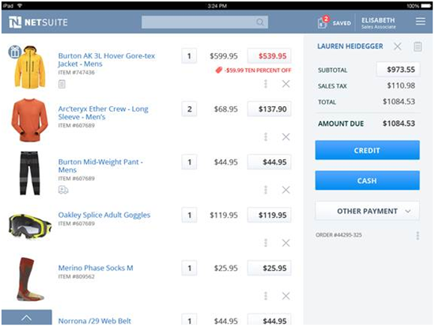Open customer notes clipboard icon
435x327 pixels.
(418, 47)
